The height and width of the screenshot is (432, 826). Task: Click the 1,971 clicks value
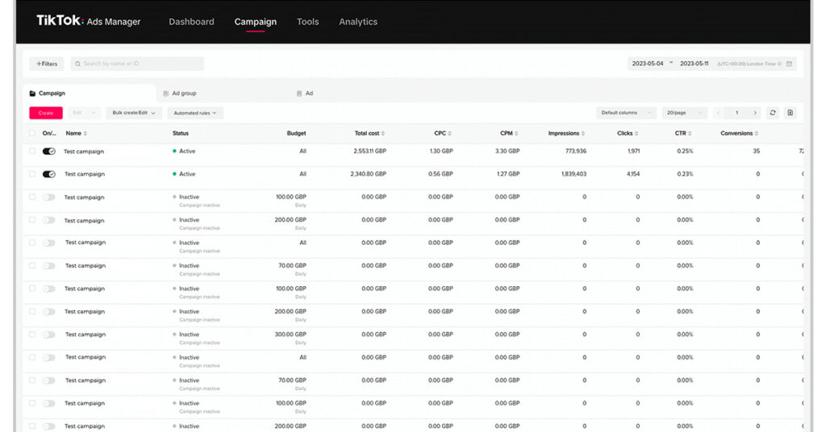point(634,151)
